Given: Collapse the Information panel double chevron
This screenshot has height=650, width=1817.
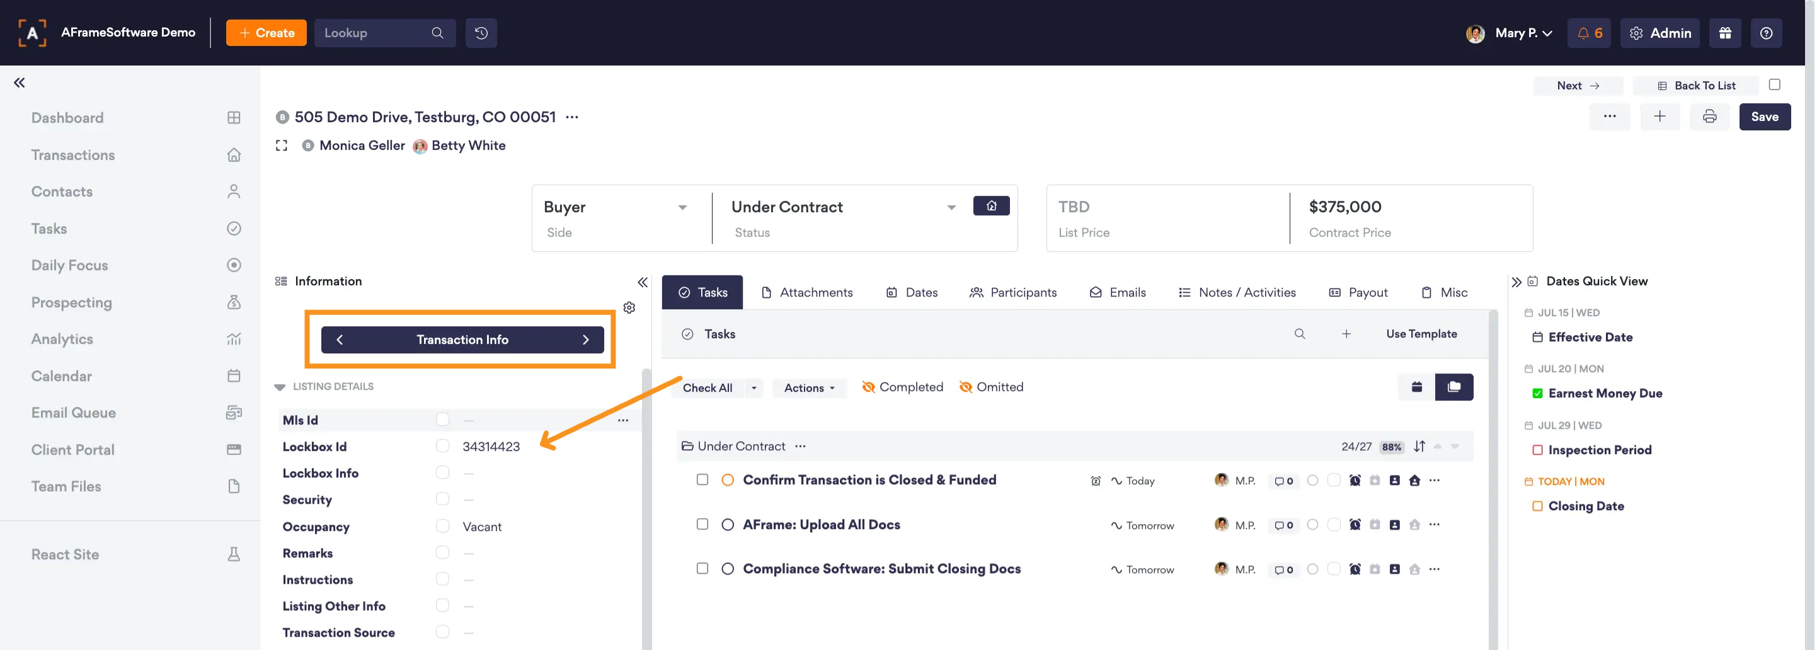Looking at the screenshot, I should click(643, 282).
